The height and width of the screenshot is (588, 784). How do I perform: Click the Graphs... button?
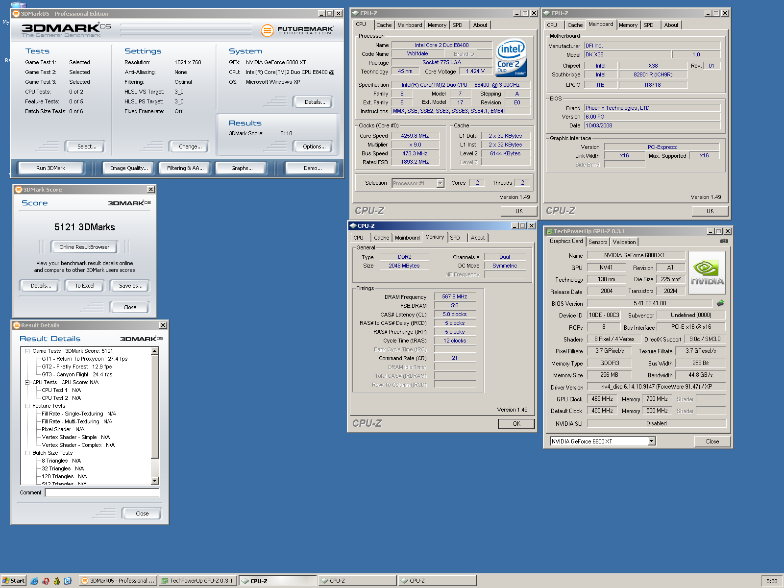coord(242,168)
